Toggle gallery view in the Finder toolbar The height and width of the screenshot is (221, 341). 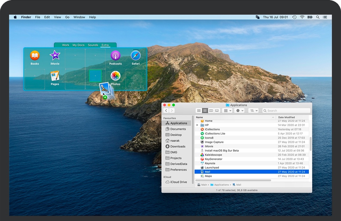pyautogui.click(x=217, y=110)
